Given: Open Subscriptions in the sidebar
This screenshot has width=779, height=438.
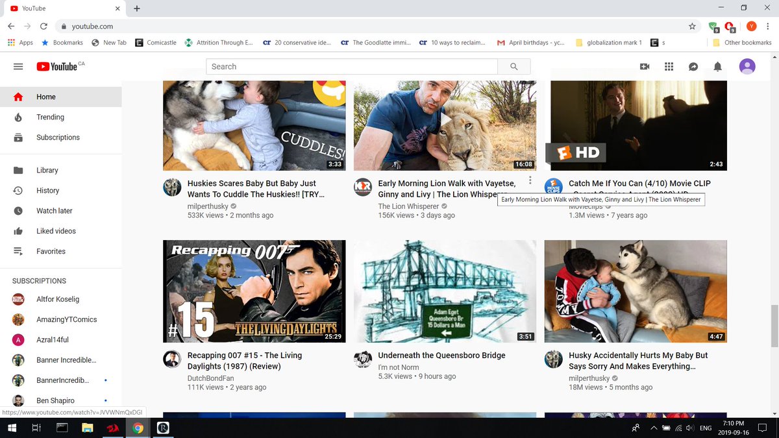Looking at the screenshot, I should tap(60, 138).
